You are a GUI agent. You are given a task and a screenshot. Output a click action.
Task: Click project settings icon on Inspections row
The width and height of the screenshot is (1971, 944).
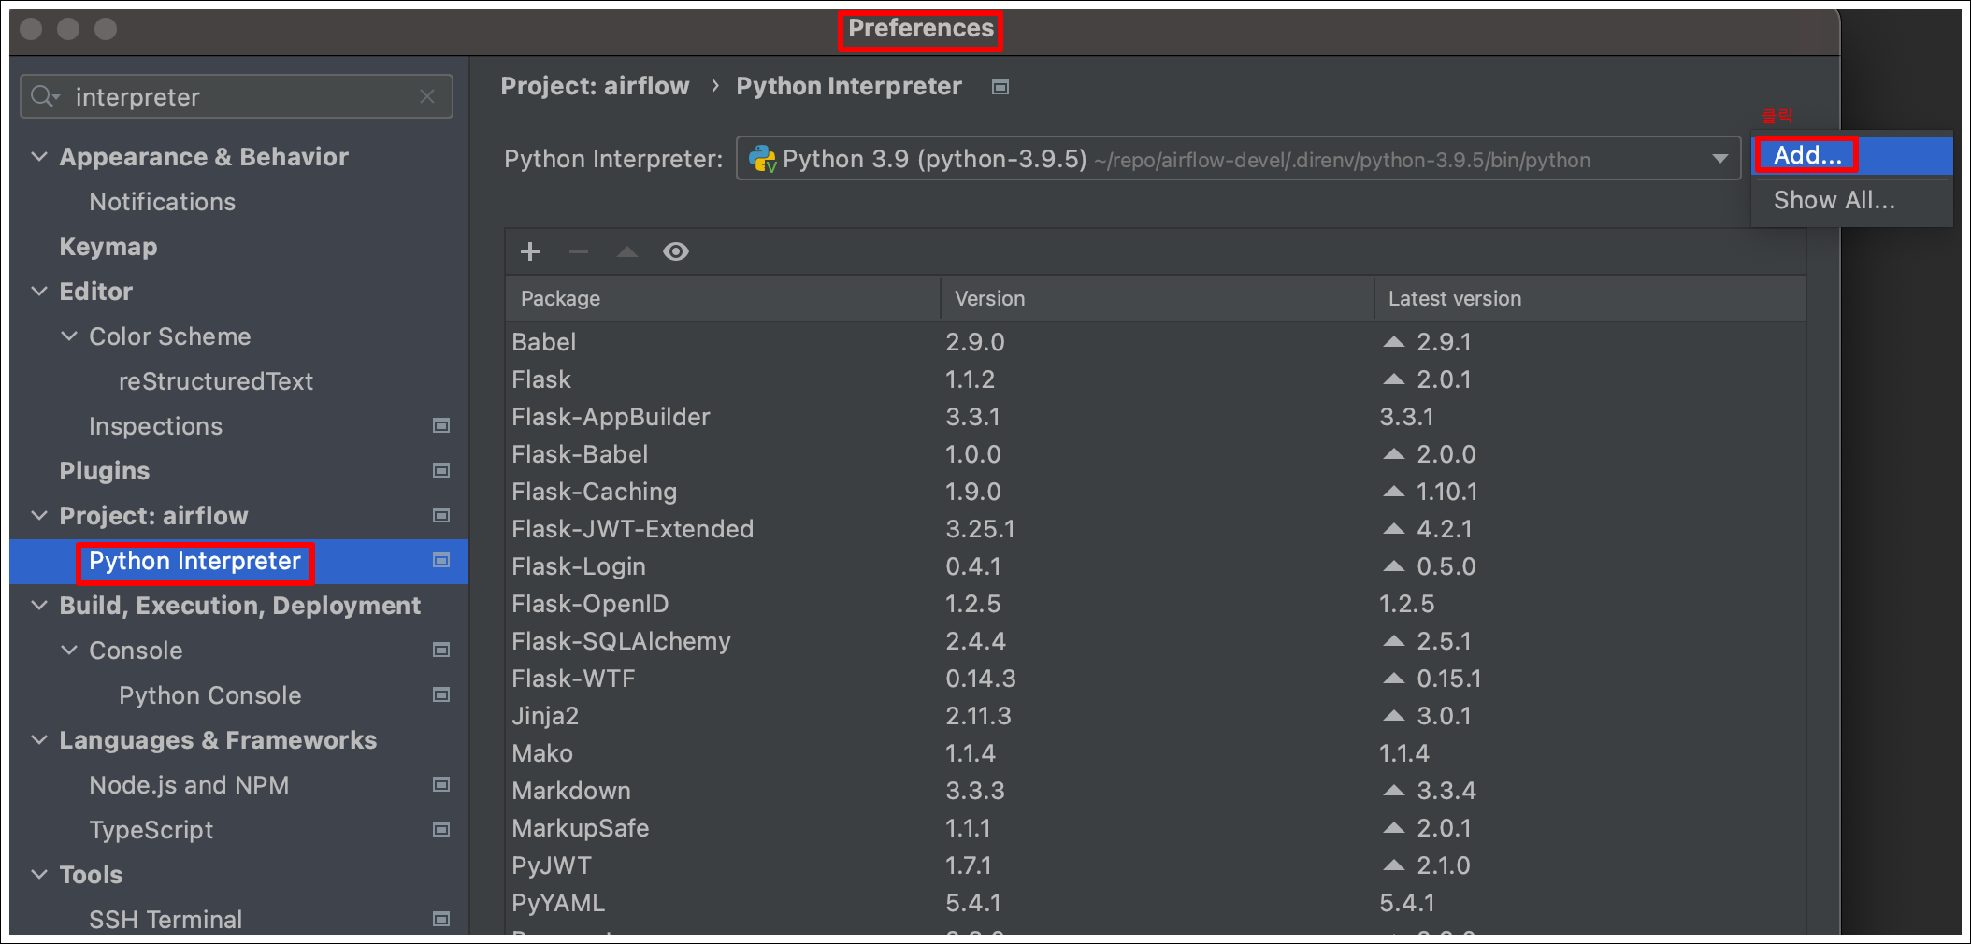pos(441,425)
